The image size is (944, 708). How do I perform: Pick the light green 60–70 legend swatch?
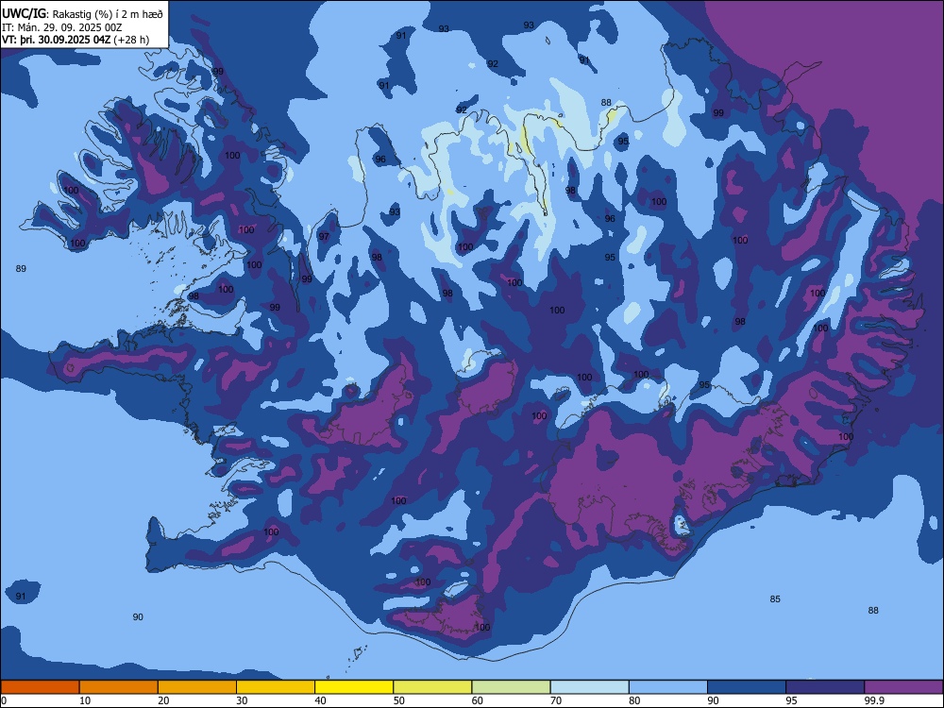(511, 687)
